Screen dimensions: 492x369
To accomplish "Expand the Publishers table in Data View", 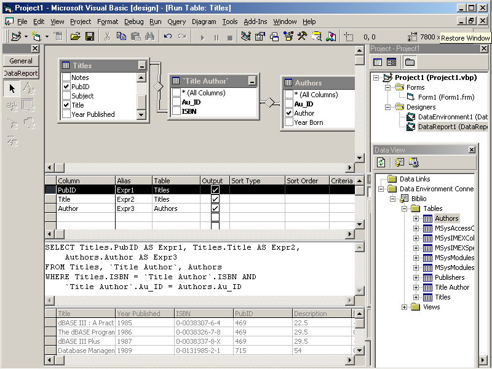I will 416,278.
